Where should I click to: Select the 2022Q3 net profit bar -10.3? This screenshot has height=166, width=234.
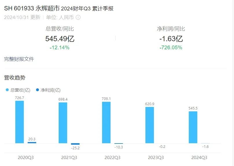click(119, 144)
